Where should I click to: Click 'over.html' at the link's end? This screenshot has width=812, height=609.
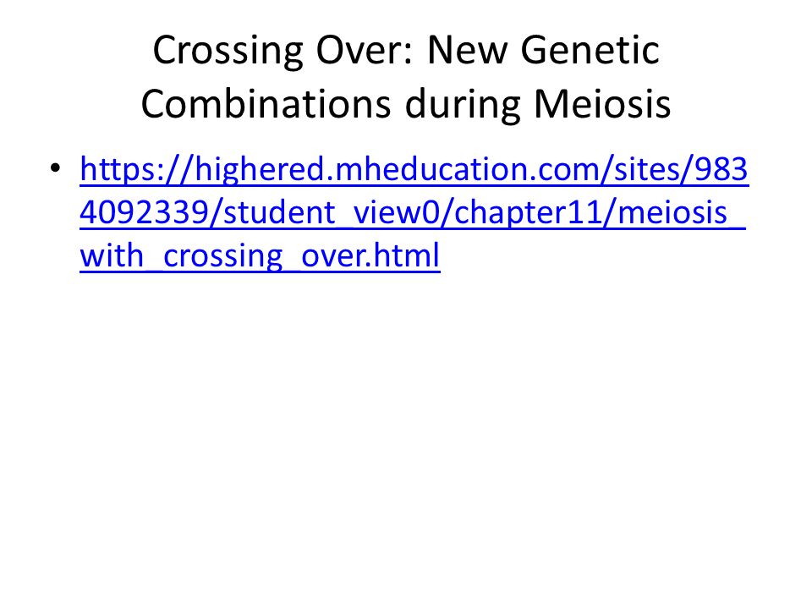370,255
